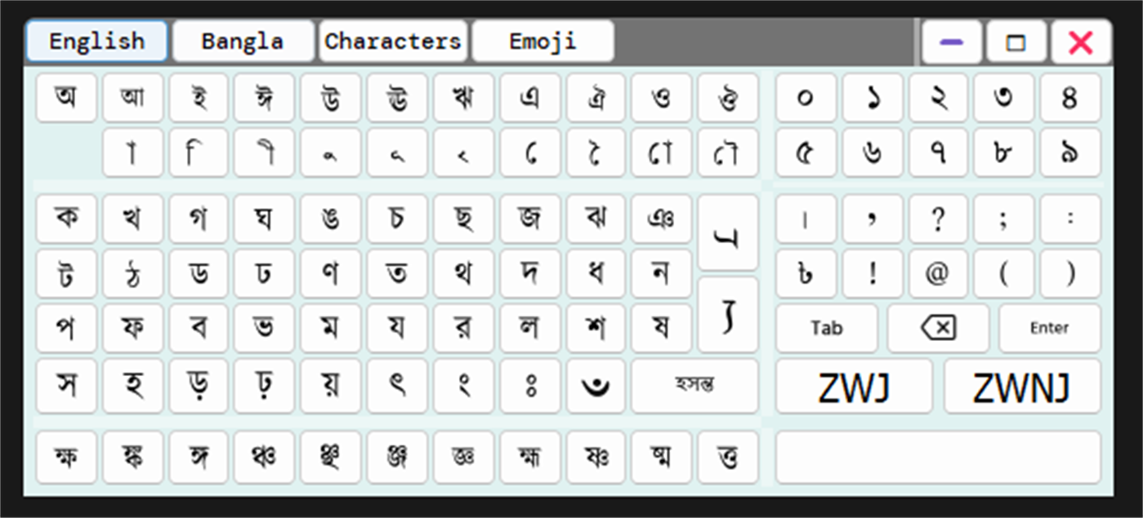This screenshot has height=518, width=1143.
Task: Select the ঋ vowel key
Action: coord(463,97)
